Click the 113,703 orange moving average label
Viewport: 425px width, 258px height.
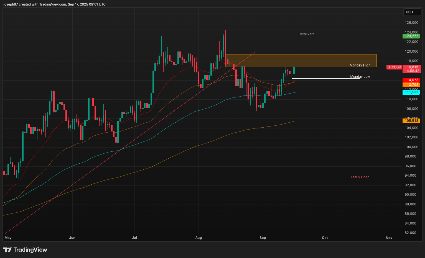411,85
